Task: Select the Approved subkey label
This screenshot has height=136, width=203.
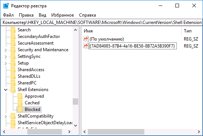Action: 34,96
